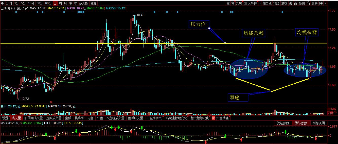Viewport: 338px width, 144px height.
Task: Click the 18.45 high price marker
Action: 140,15
